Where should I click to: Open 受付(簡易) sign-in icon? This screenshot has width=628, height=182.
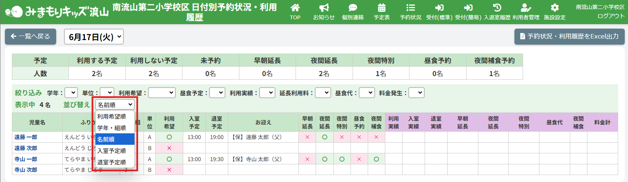468,8
